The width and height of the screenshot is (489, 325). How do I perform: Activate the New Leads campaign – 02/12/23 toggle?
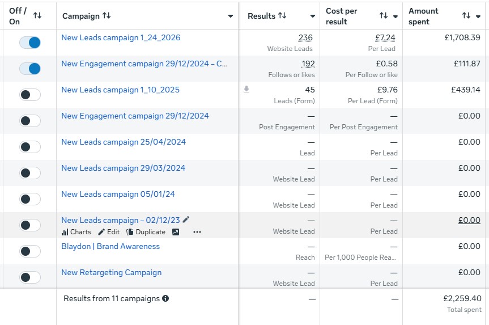[30, 225]
